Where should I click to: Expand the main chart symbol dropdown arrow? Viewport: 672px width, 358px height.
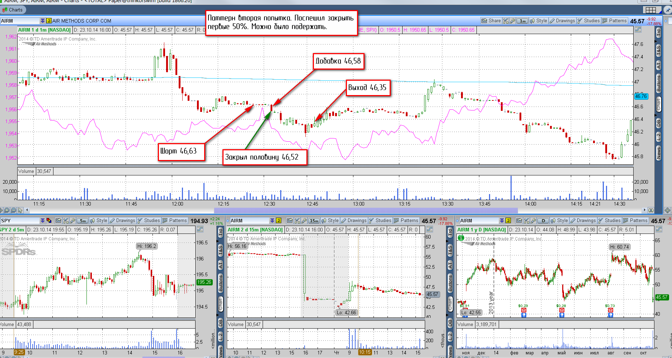(43, 21)
